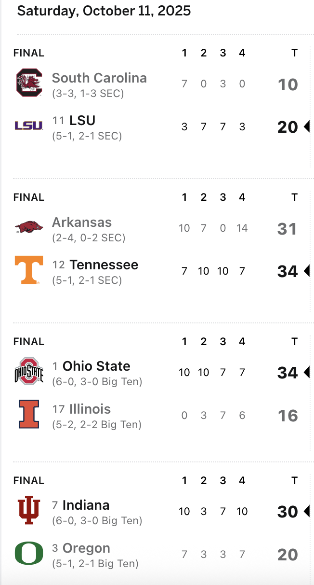Open the Ohio State team page

pos(96,366)
